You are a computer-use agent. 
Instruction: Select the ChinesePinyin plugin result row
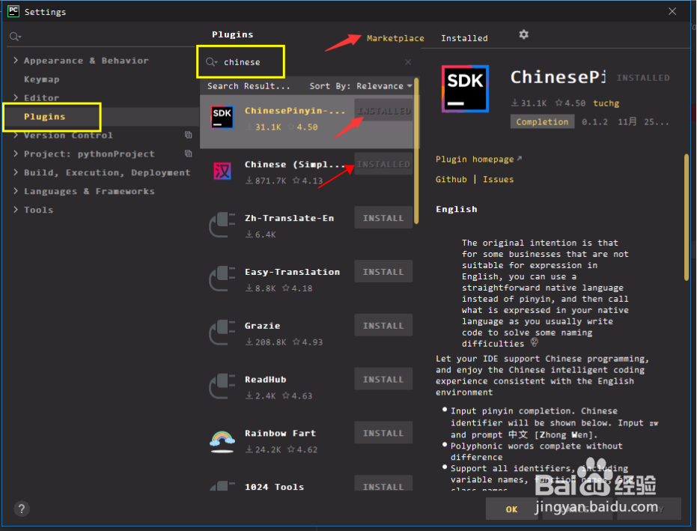307,121
